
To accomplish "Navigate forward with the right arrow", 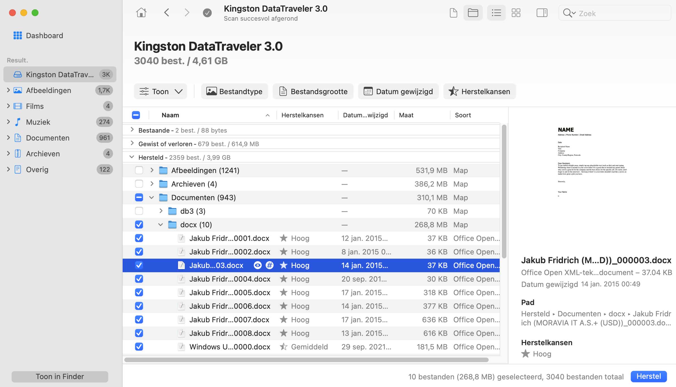I will pyautogui.click(x=187, y=13).
